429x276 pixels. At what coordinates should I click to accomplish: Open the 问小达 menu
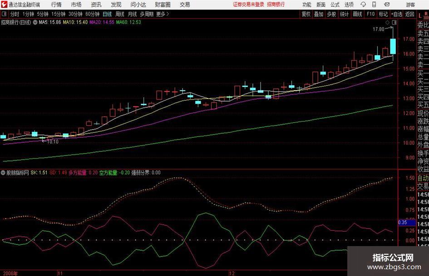point(138,5)
